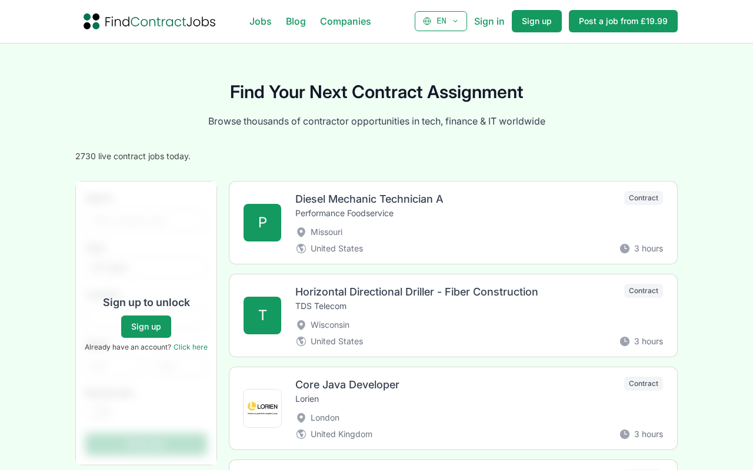Screen dimensions: 753x470
Task: Open the Companies nav link
Action: tap(345, 21)
